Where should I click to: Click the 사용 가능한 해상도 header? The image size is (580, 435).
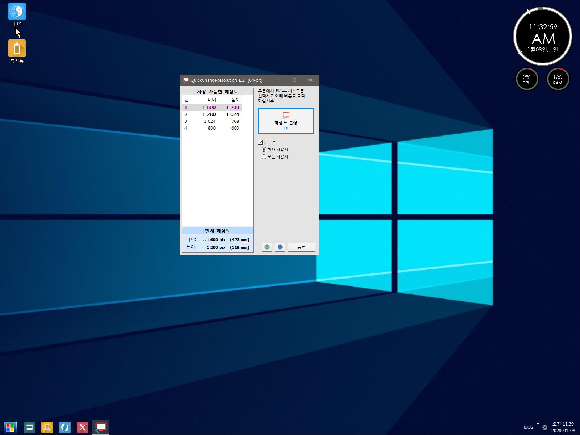point(218,92)
